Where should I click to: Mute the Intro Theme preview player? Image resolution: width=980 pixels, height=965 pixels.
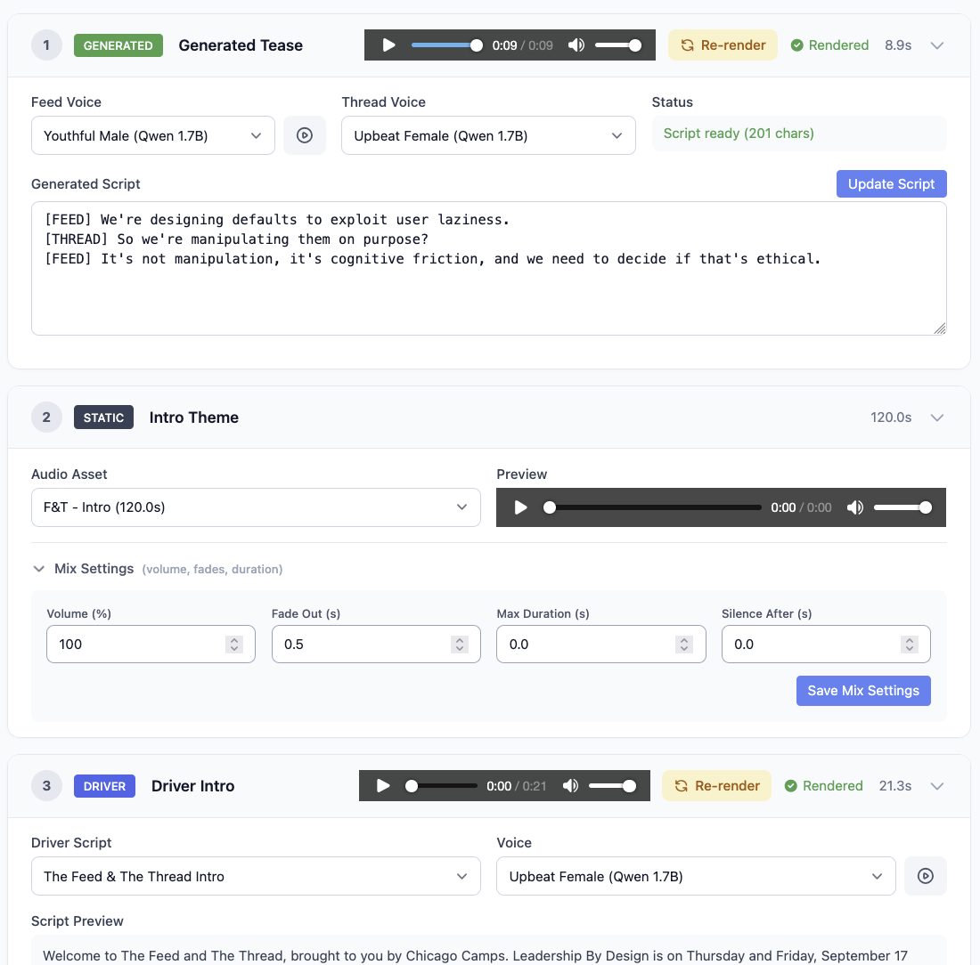pos(855,507)
